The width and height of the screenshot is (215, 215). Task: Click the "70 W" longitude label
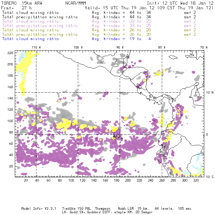point(204,47)
